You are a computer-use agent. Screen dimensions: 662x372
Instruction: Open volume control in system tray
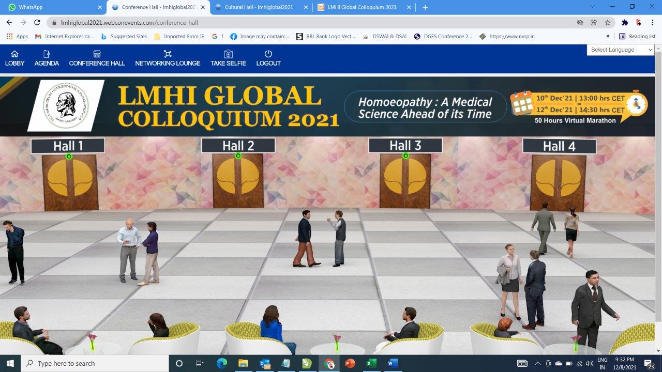(590, 363)
